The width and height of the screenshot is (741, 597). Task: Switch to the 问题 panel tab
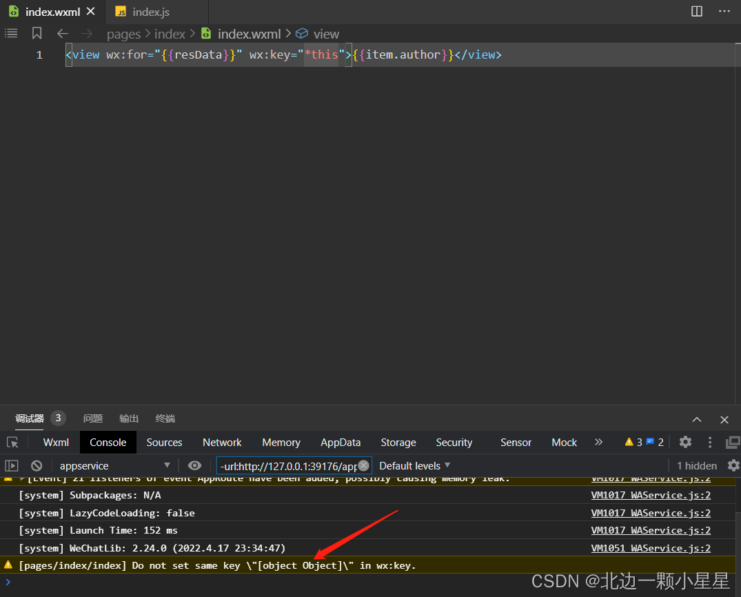(x=92, y=418)
